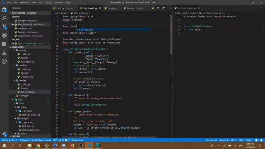Image resolution: width=265 pixels, height=149 pixels.
Task: Open Google Chrome from the taskbar
Action: [38, 145]
